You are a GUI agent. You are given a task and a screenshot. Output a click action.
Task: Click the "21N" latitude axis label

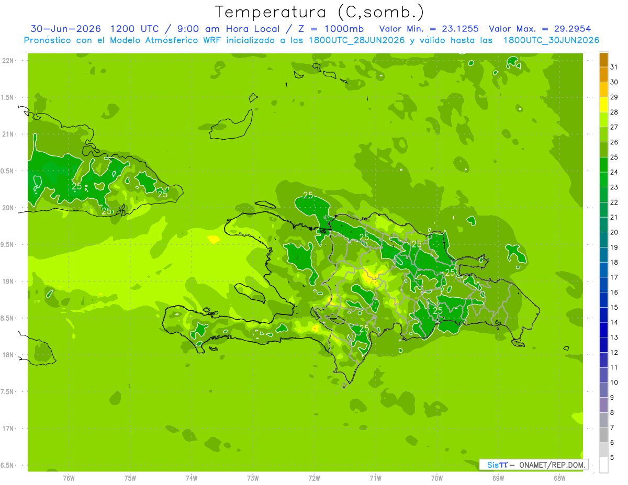click(7, 134)
